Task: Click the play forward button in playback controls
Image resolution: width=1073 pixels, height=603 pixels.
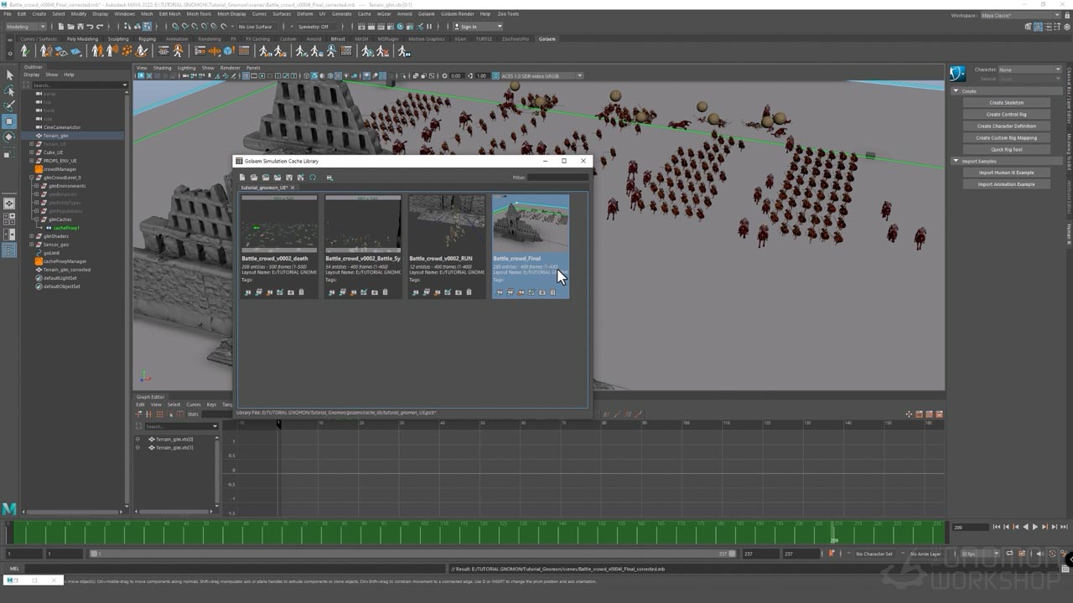Action: (x=1035, y=527)
